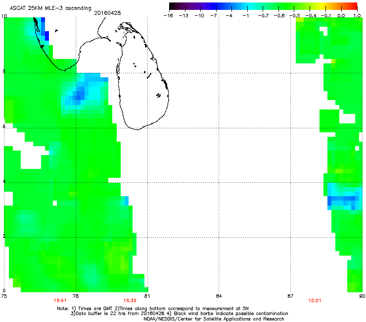The width and height of the screenshot is (366, 322).
Task: Select the date 20160428 below the title
Action: 107,13
